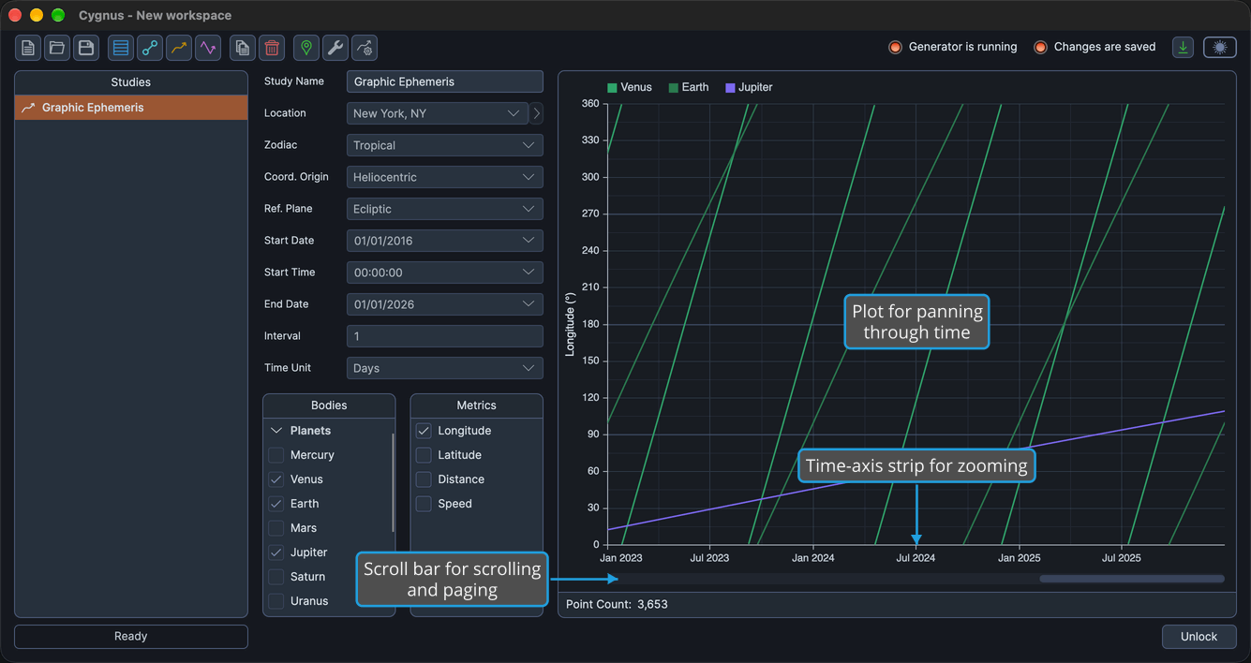Screen dimensions: 1251x663
Task: Open the Start Date picker dropdown
Action: click(x=445, y=241)
